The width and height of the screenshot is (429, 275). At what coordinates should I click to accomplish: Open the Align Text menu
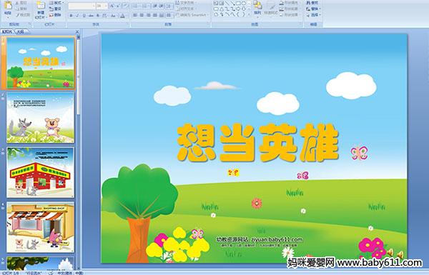pyautogui.click(x=187, y=9)
